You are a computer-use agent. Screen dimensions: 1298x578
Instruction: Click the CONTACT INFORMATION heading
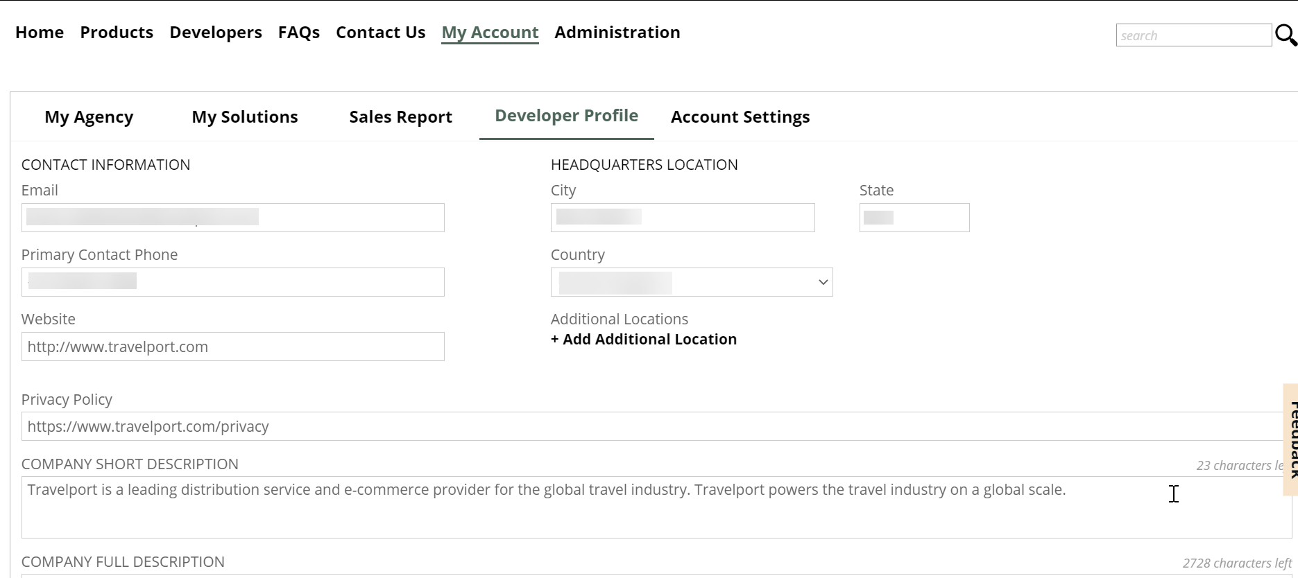click(105, 165)
